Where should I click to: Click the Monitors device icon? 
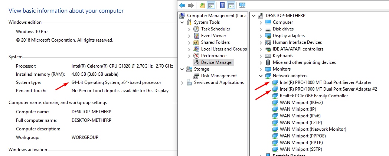point(268,69)
